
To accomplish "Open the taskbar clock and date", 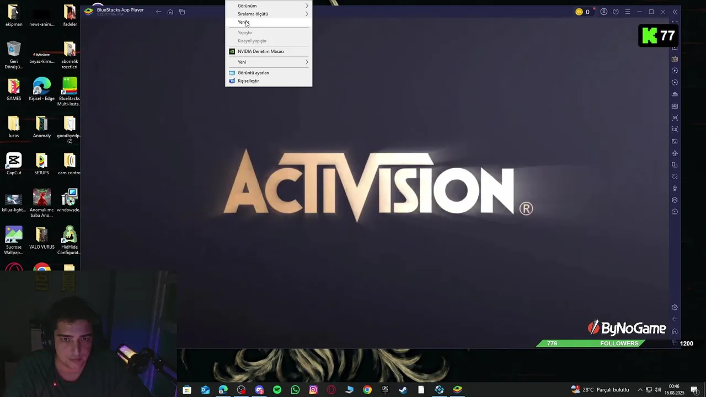I will pos(674,390).
